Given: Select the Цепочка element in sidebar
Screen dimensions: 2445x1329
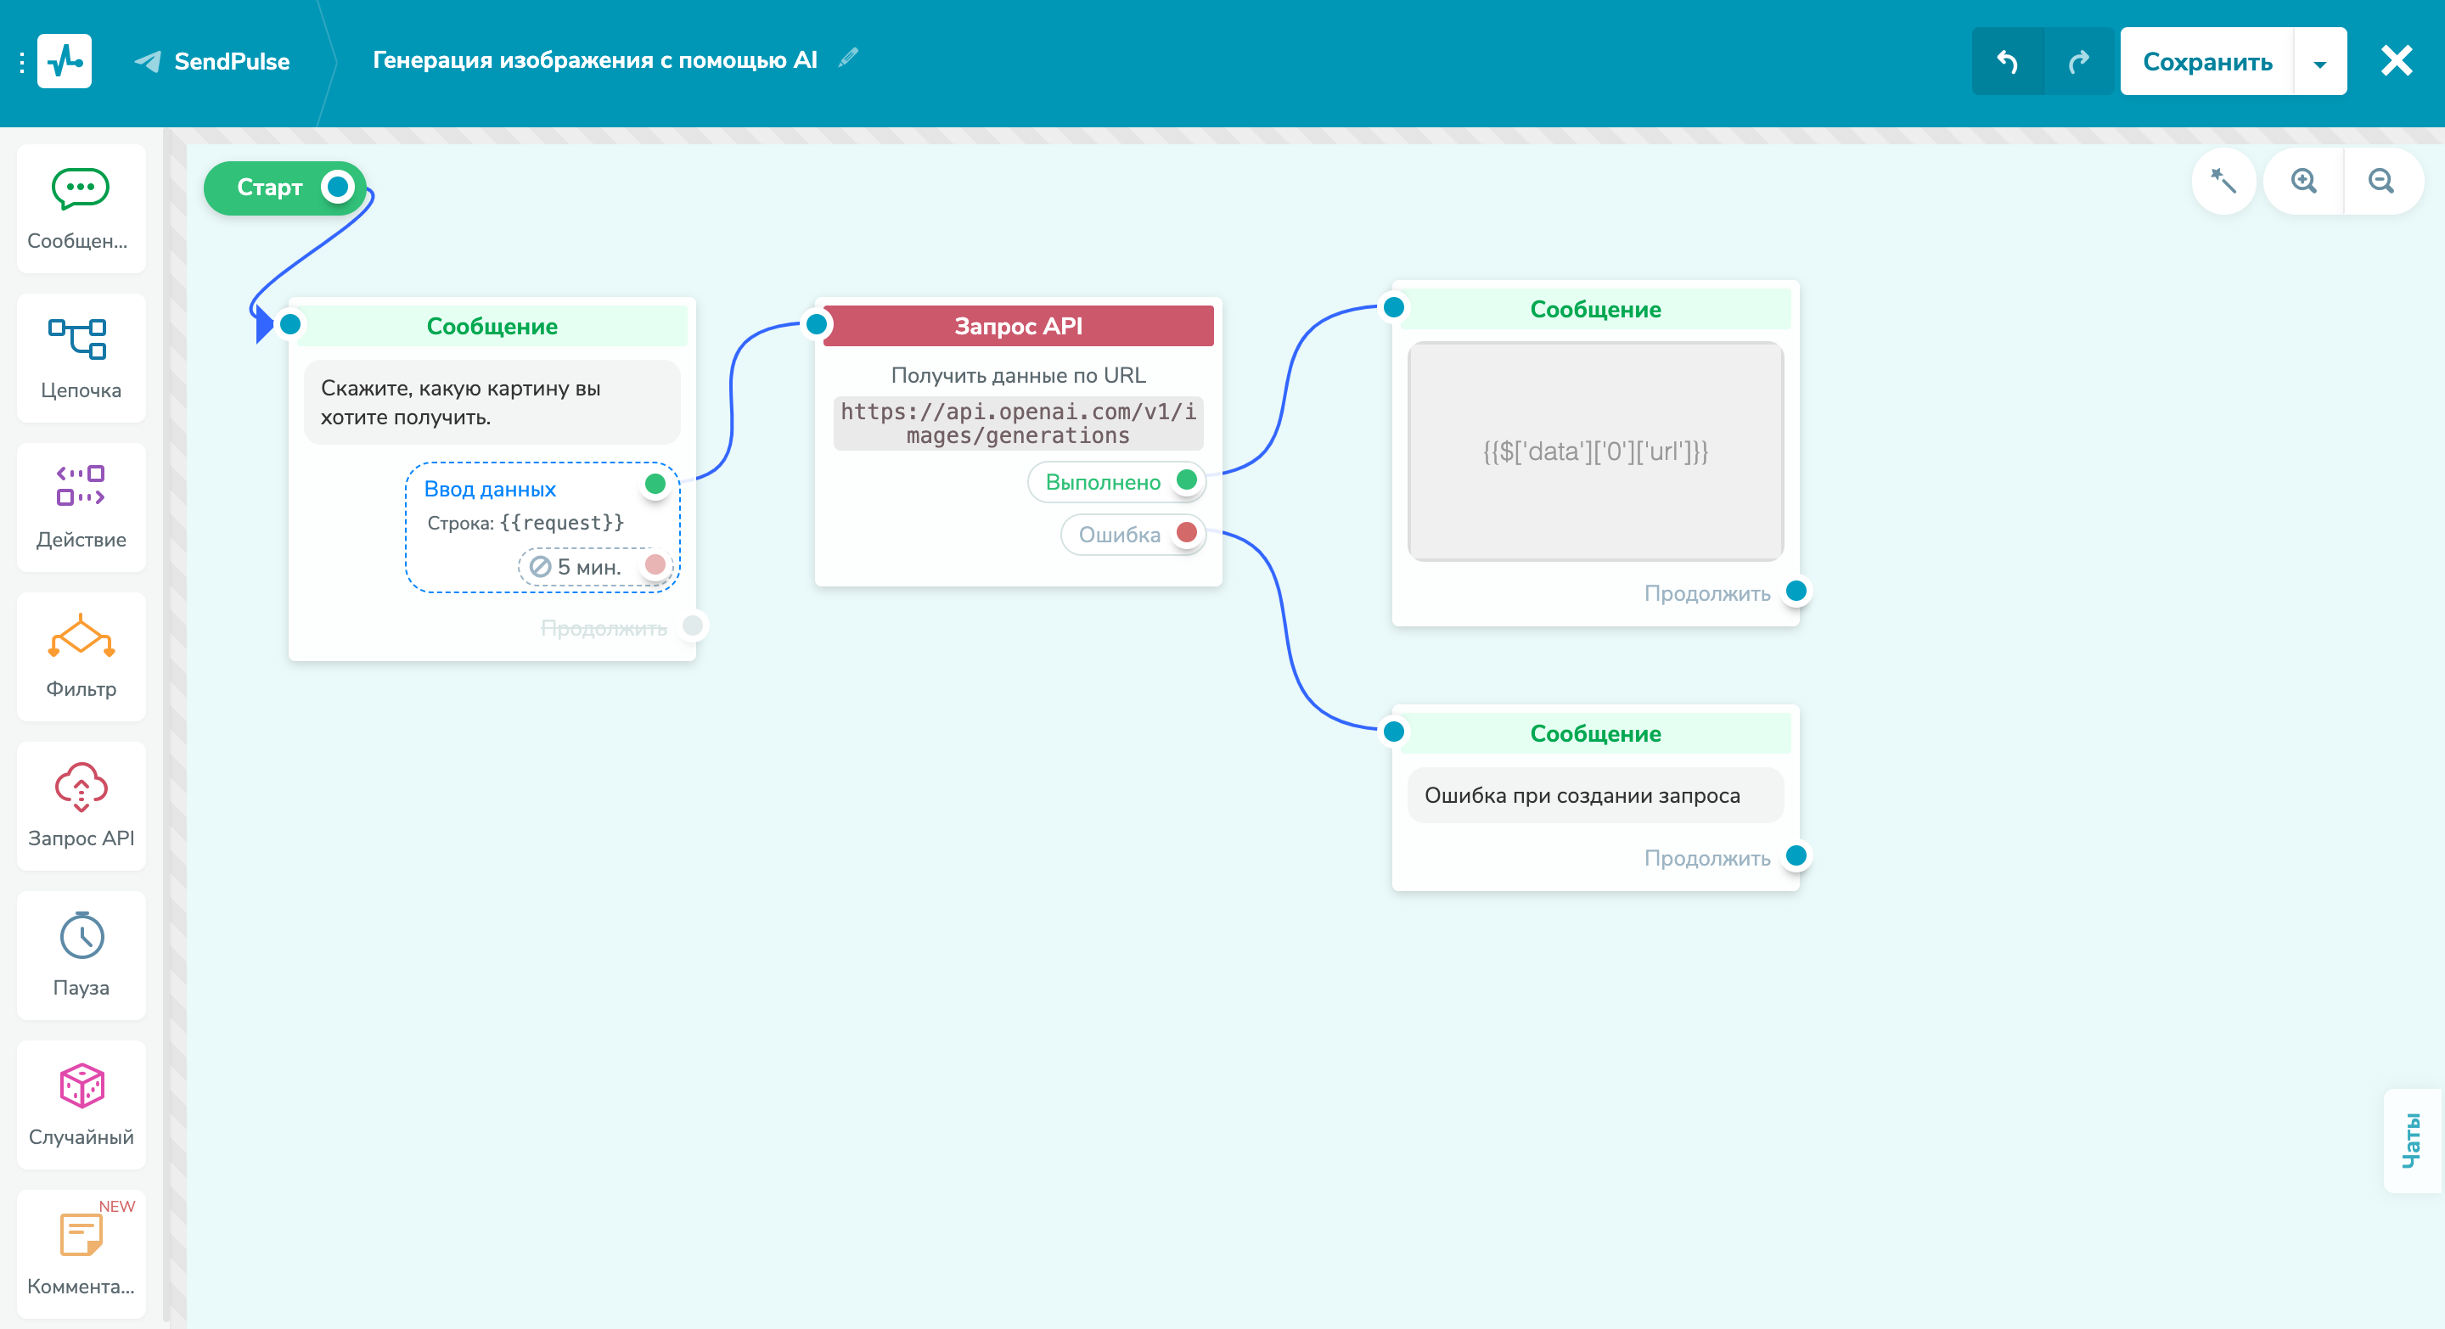Looking at the screenshot, I should 81,357.
